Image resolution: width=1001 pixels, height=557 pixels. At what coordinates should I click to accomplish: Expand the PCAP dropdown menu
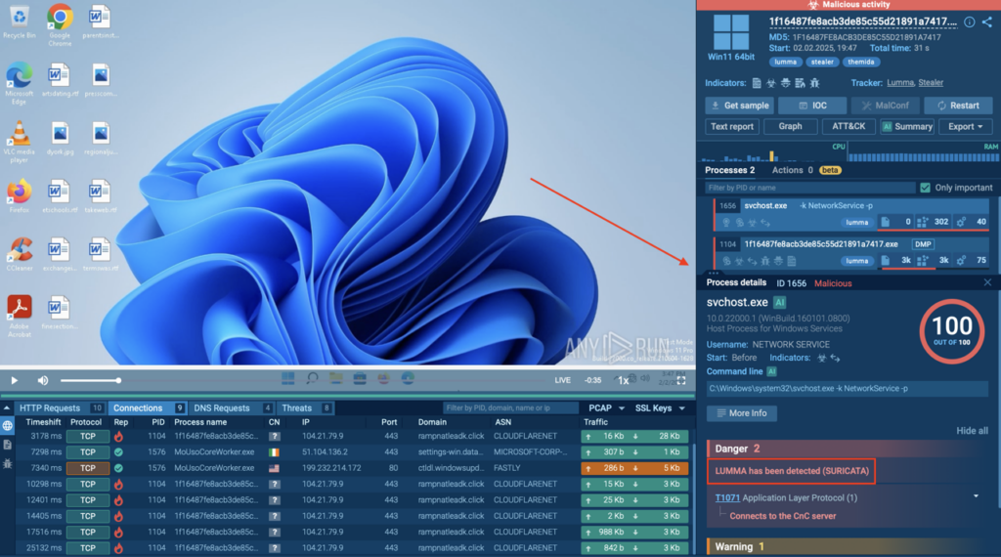(x=605, y=407)
